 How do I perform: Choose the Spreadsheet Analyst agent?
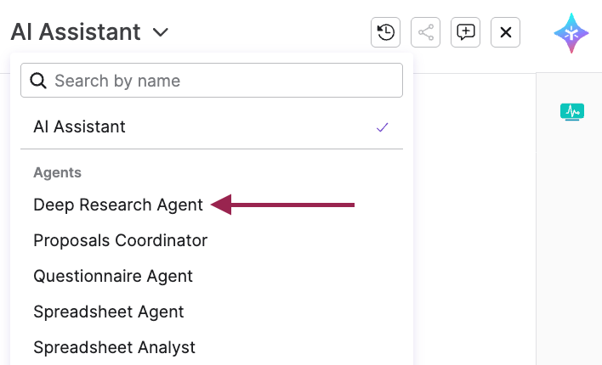pyautogui.click(x=115, y=347)
